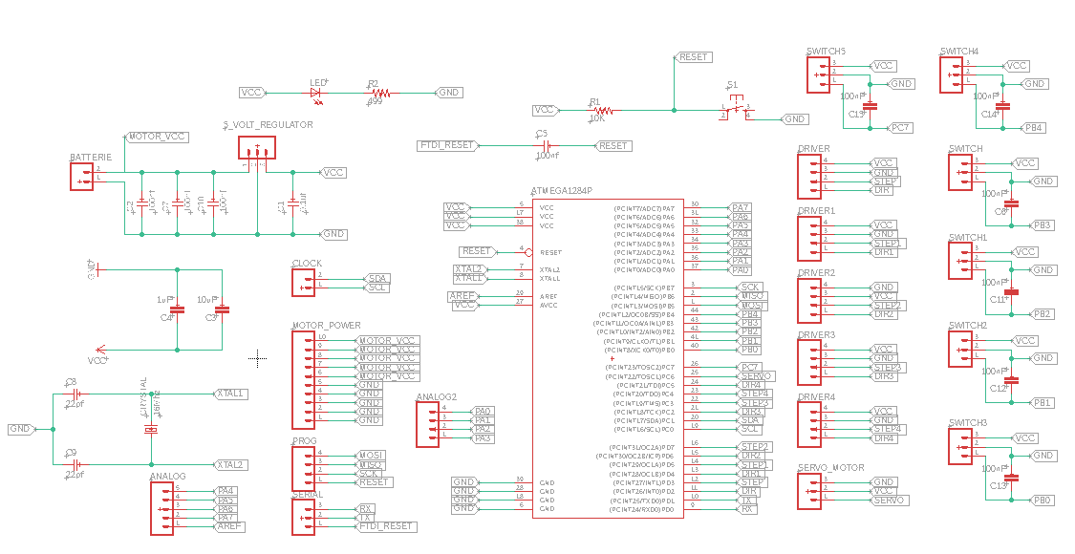Click the GND label right of R2

(448, 93)
